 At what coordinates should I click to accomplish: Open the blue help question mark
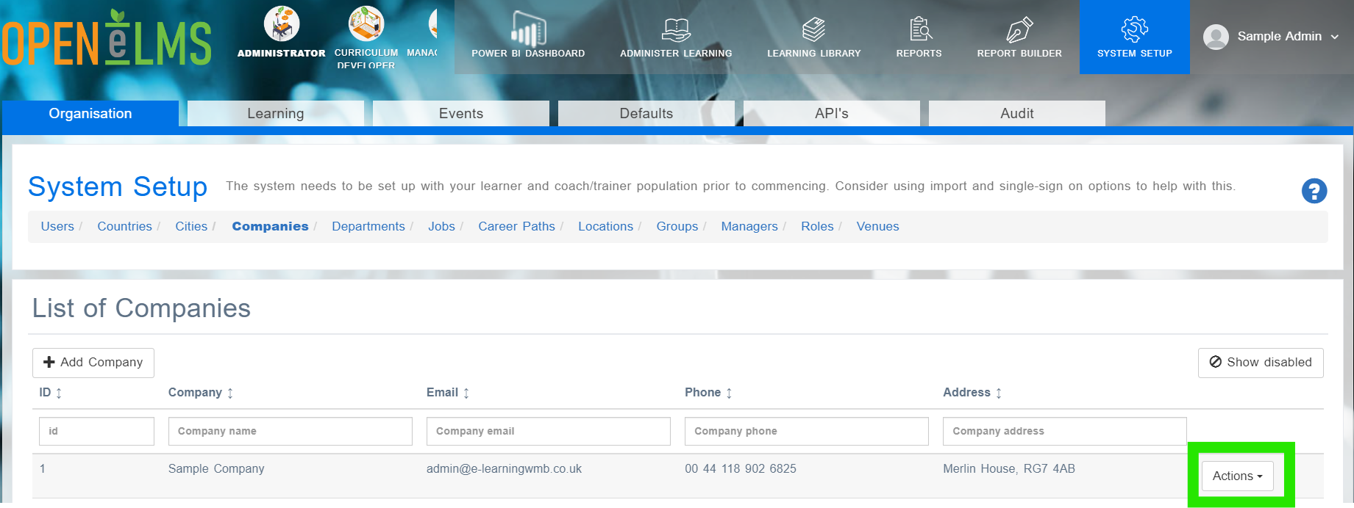click(x=1314, y=191)
